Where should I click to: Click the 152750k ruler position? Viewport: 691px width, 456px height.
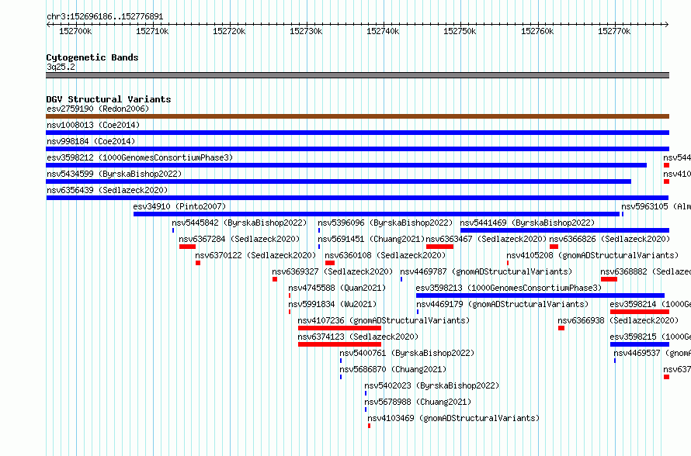pos(460,31)
